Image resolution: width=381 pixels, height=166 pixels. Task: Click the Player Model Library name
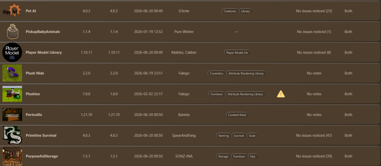[44, 52]
